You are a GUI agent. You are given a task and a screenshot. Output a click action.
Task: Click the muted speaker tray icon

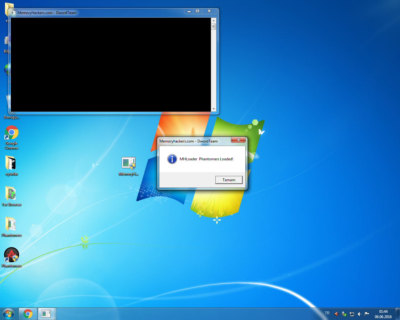click(x=337, y=314)
